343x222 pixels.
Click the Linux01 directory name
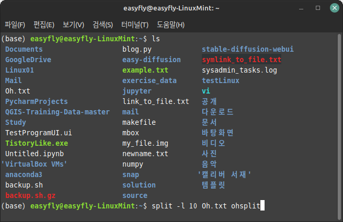[x=19, y=70]
